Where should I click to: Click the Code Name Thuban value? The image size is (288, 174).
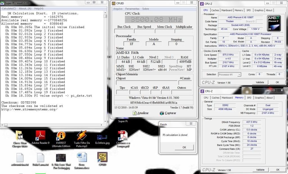[229, 21]
